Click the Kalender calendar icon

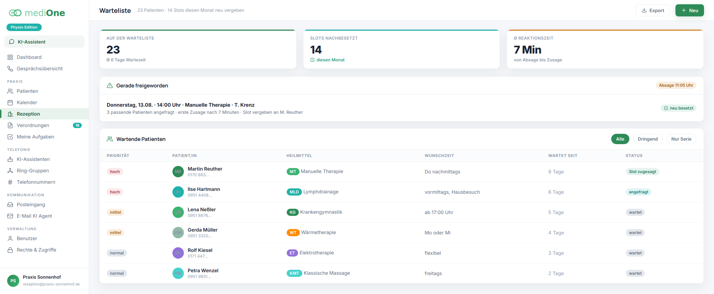tap(10, 102)
